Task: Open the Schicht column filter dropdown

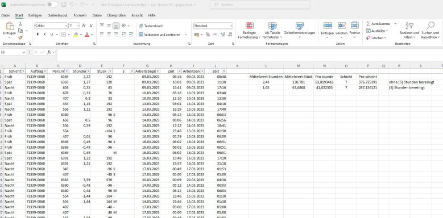Action: 23,71
